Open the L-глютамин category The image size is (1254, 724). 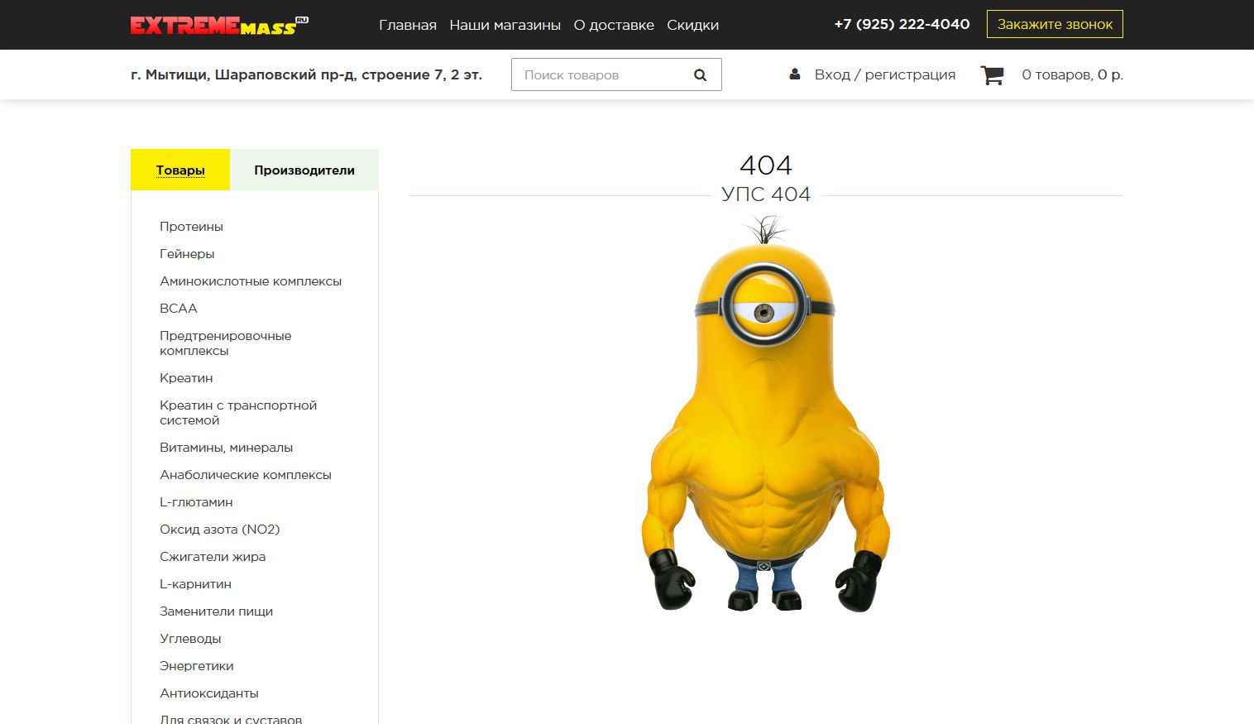[x=196, y=501]
